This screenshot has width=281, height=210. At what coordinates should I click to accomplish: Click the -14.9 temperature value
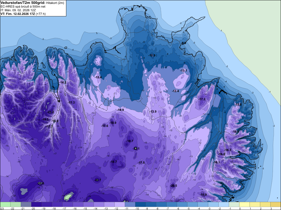click(120, 110)
